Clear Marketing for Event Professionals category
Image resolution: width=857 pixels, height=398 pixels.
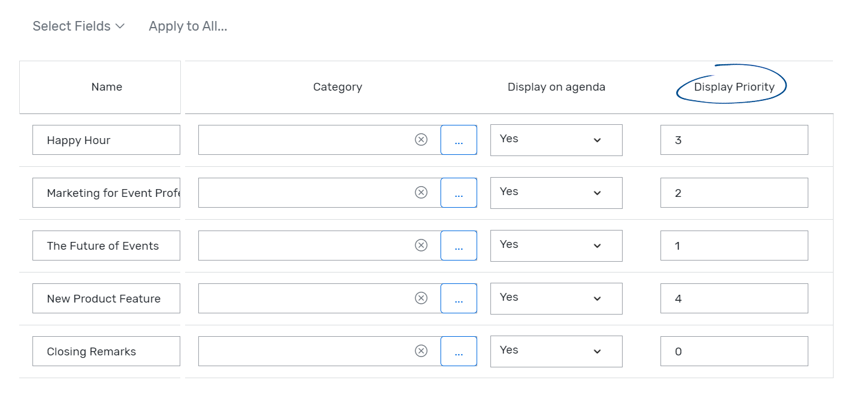point(421,192)
